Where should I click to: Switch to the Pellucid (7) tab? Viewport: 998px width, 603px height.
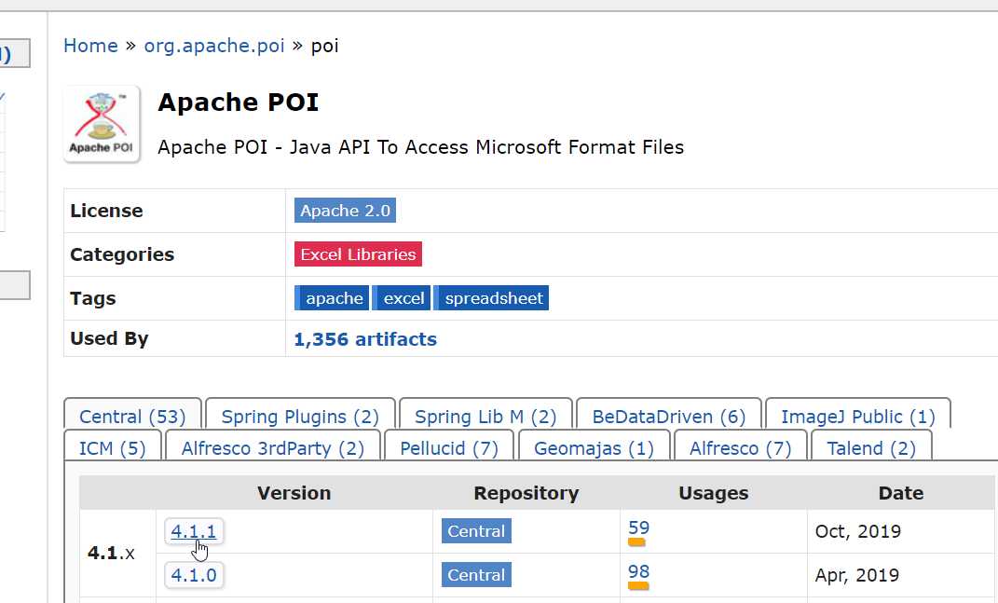coord(449,448)
